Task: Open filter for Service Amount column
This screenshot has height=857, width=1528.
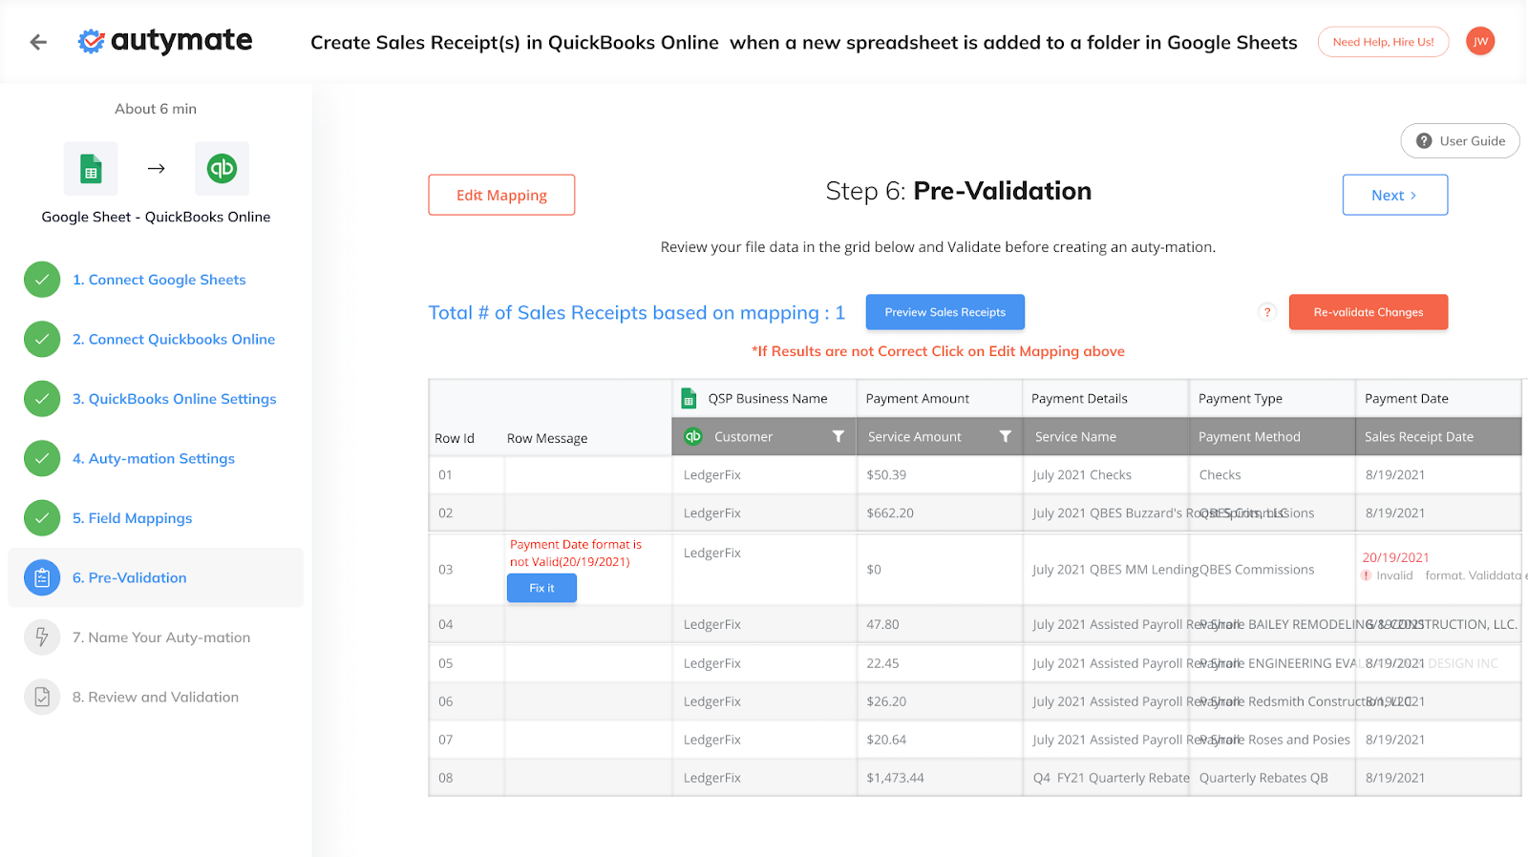Action: pos(1005,436)
